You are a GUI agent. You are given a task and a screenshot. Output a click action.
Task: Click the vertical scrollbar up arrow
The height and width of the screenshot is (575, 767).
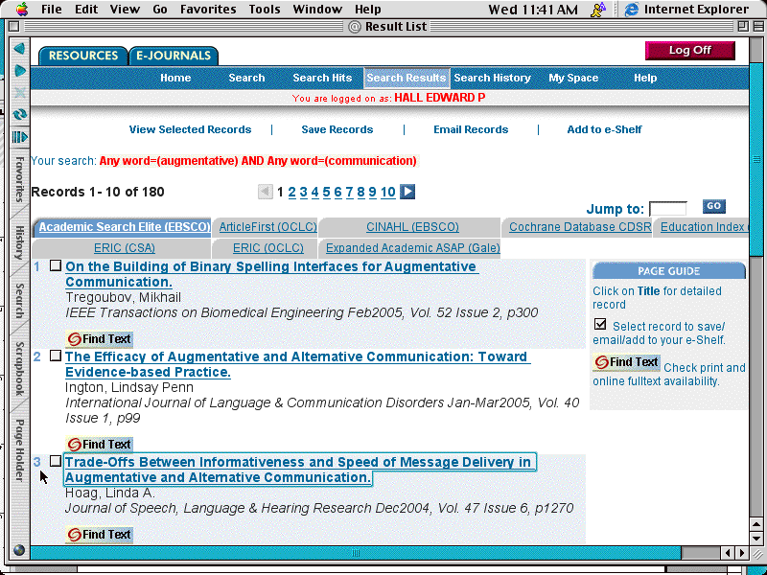[x=756, y=525]
